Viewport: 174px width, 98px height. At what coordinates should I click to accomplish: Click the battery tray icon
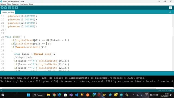coord(157,95)
